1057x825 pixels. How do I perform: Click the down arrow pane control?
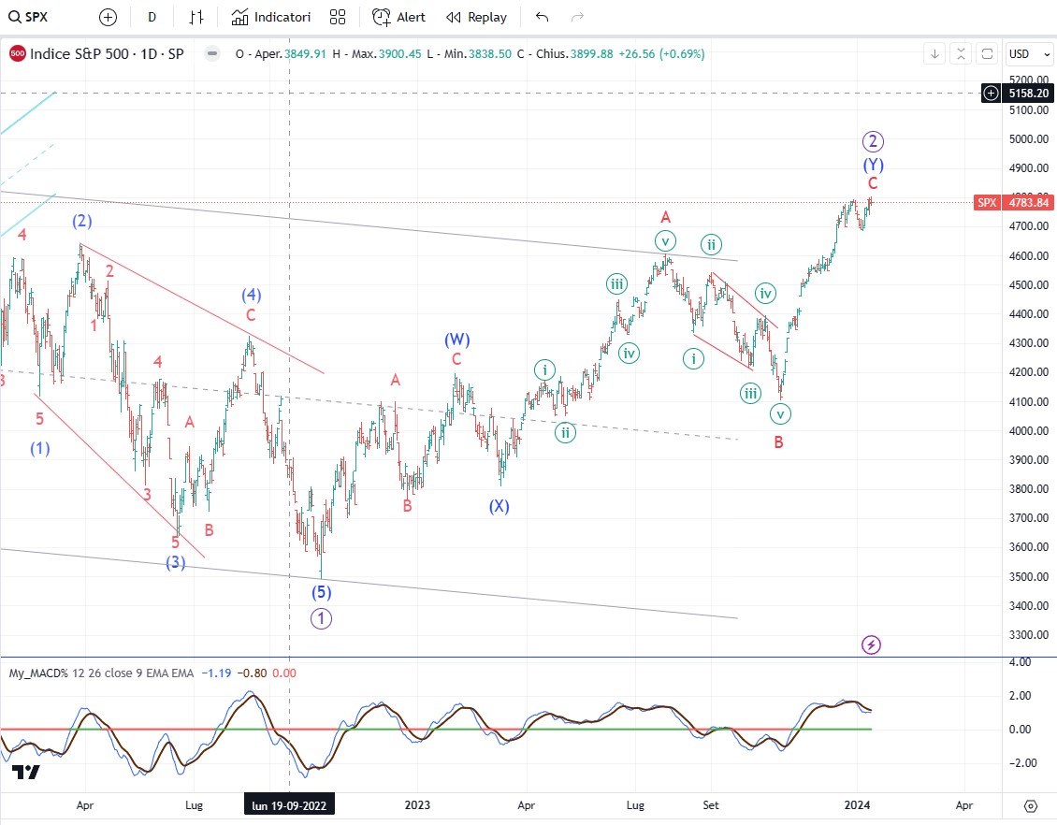935,54
